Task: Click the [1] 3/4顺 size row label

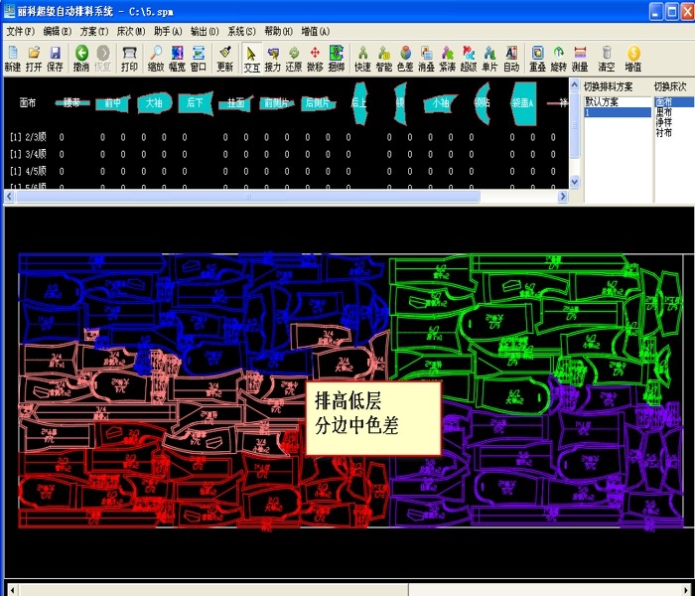Action: coord(28,154)
